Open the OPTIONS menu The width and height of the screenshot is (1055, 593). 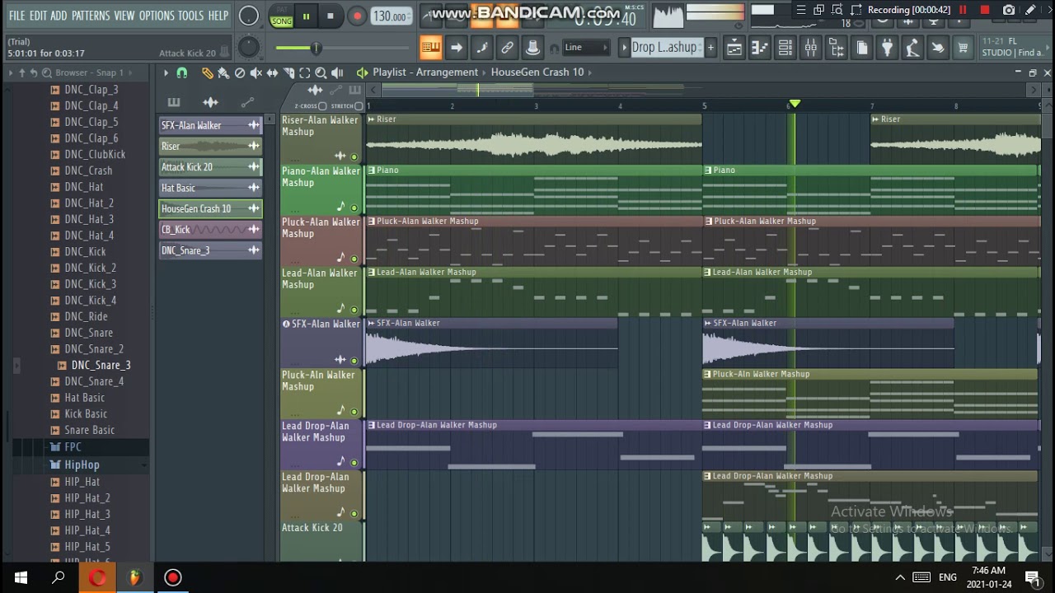click(x=157, y=16)
